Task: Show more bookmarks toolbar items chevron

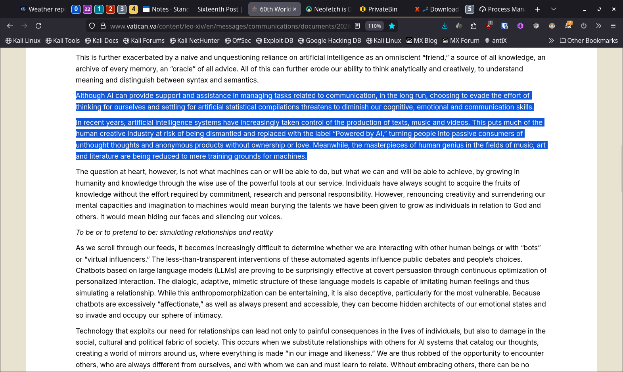Action: click(551, 40)
